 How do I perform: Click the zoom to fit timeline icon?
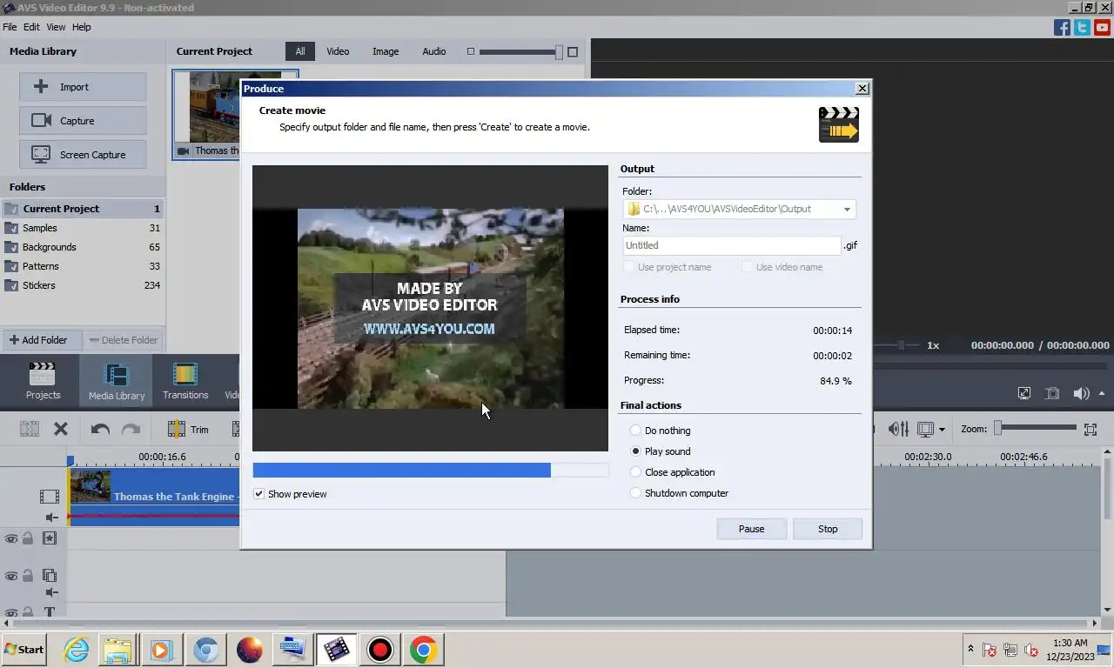pyautogui.click(x=1091, y=429)
